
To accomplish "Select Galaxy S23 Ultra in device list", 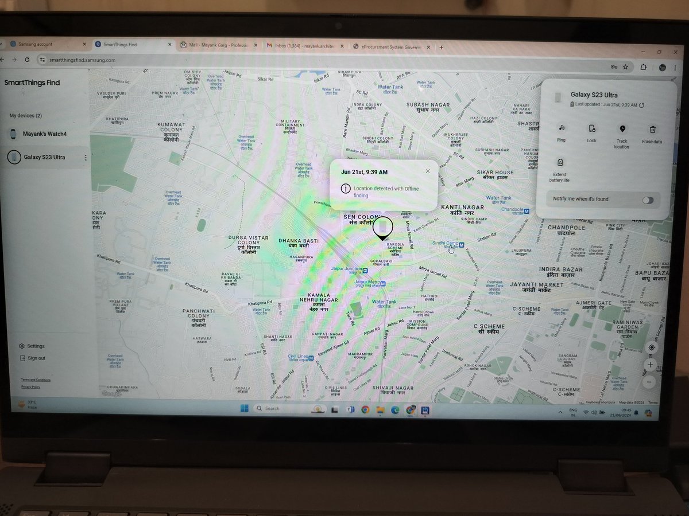I will click(45, 157).
